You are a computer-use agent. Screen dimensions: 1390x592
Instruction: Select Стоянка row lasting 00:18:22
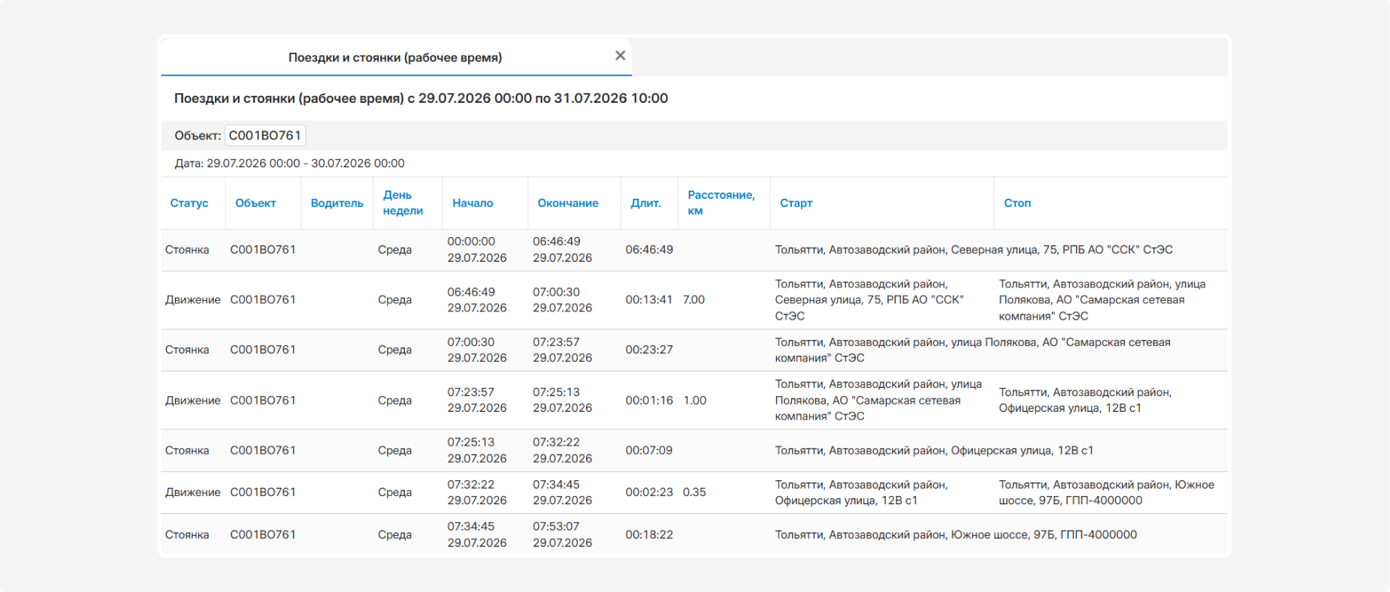click(x=694, y=534)
